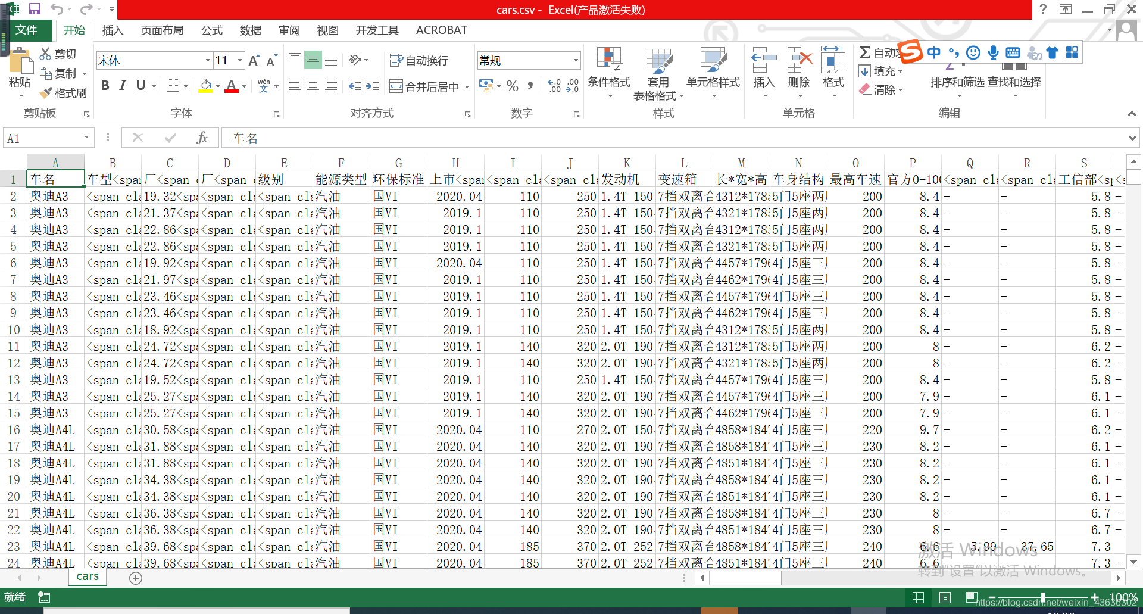Screen dimensions: 1143x614
Task: Click the comma style icon
Action: pyautogui.click(x=530, y=86)
